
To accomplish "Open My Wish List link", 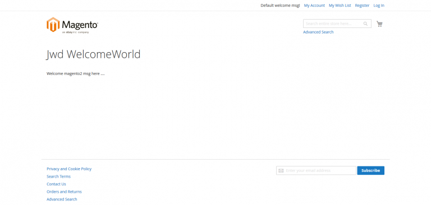I will pos(340,6).
